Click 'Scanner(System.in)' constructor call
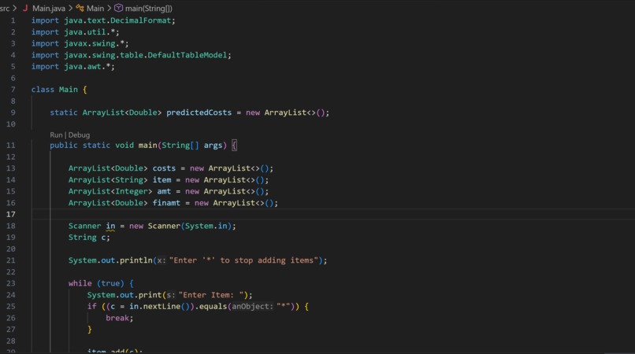The width and height of the screenshot is (635, 354). click(x=189, y=226)
